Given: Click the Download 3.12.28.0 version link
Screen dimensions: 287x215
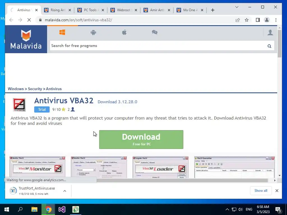Looking at the screenshot, I should (x=117, y=102).
